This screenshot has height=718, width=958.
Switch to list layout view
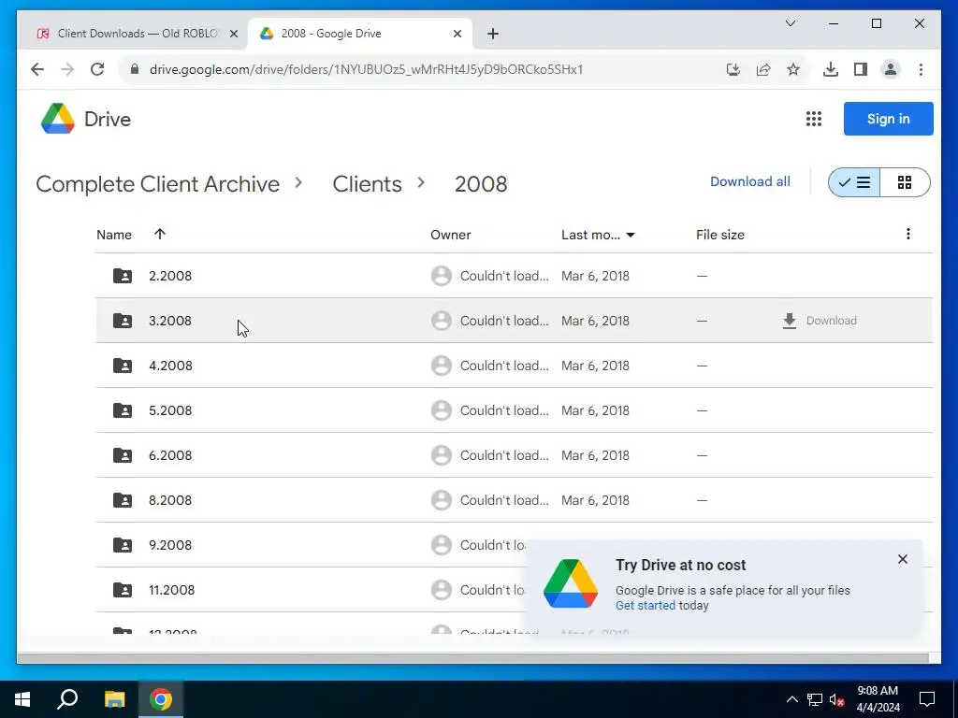[854, 182]
